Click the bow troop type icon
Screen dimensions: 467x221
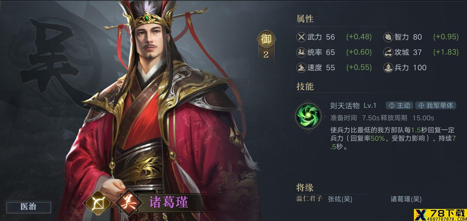tap(97, 203)
